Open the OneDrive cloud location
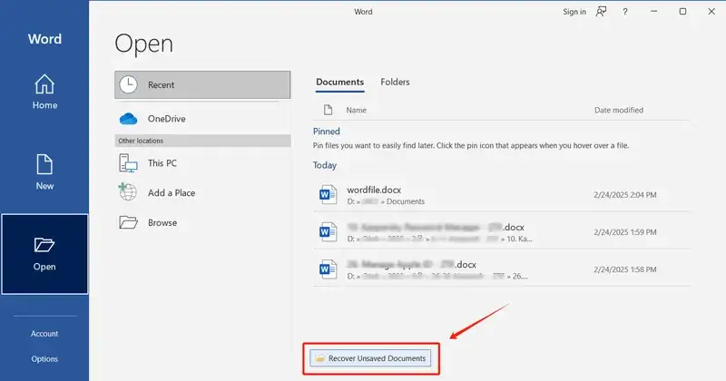This screenshot has height=381, width=726. 129,119
